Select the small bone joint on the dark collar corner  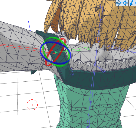point(72,74)
